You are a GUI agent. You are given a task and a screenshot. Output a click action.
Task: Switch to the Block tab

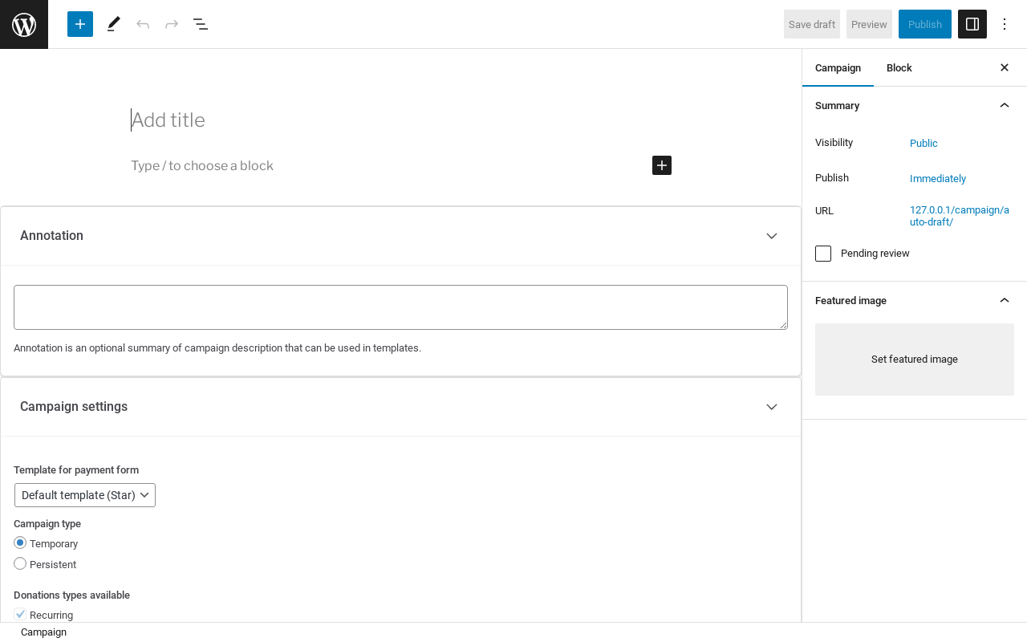[899, 68]
